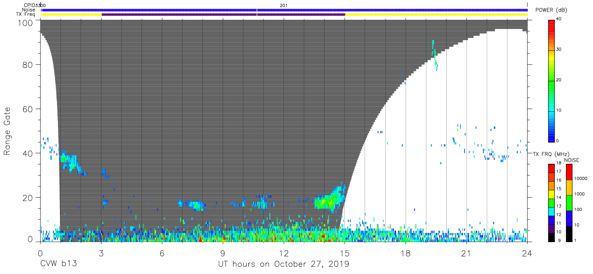Viewport: 593px width, 274px height.
Task: Click the "Range Gate" y-axis title
Action: (x=7, y=131)
